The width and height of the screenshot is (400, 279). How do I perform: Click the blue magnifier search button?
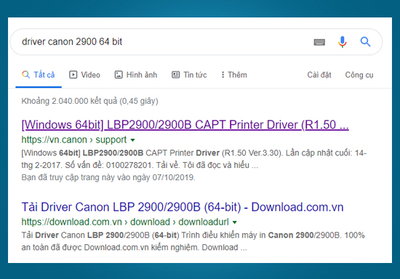click(x=365, y=41)
